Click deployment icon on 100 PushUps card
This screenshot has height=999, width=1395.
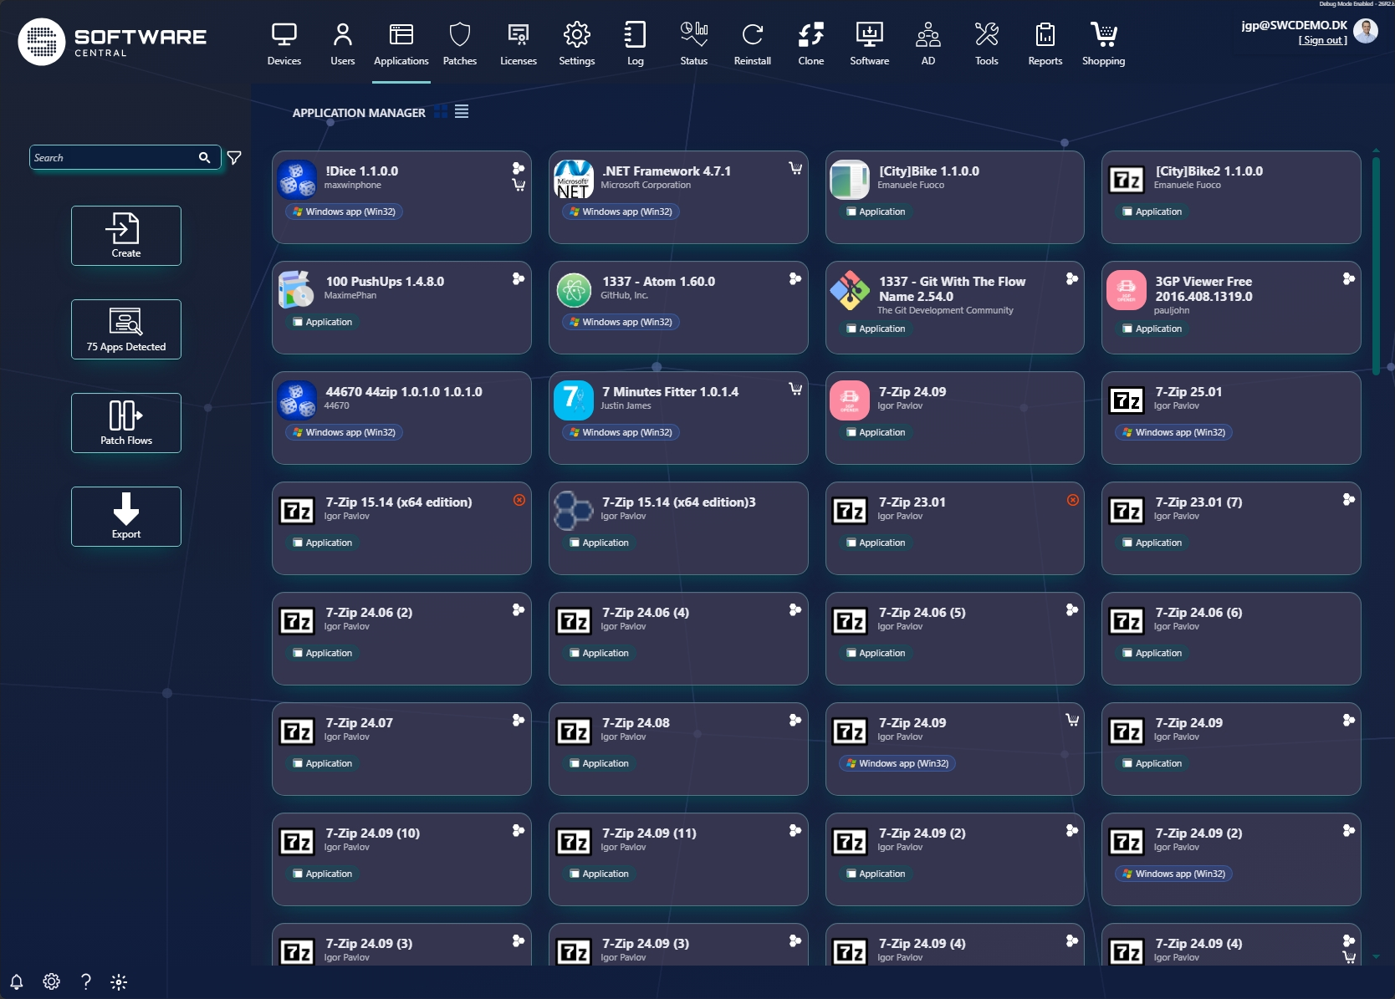[519, 278]
